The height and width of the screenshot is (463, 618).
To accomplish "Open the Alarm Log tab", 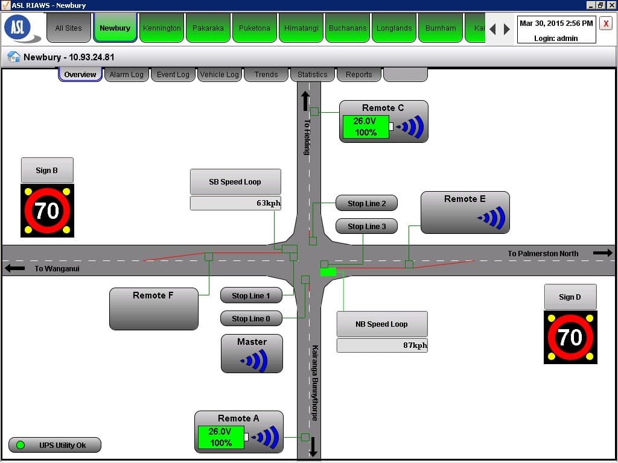I will (127, 75).
